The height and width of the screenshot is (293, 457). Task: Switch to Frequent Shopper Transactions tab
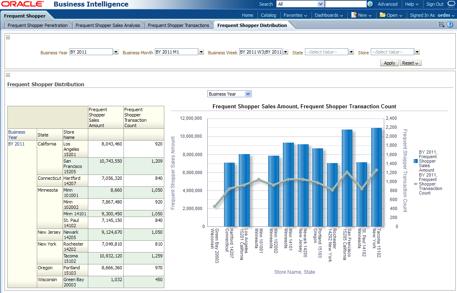click(178, 25)
